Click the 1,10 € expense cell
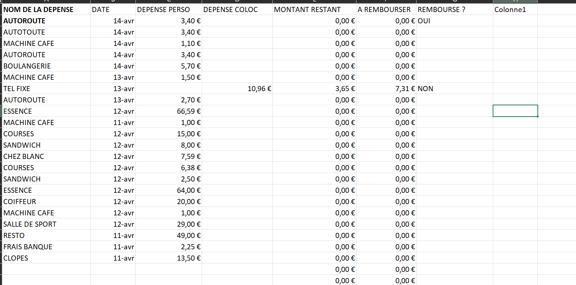The width and height of the screenshot is (576, 285). (169, 43)
